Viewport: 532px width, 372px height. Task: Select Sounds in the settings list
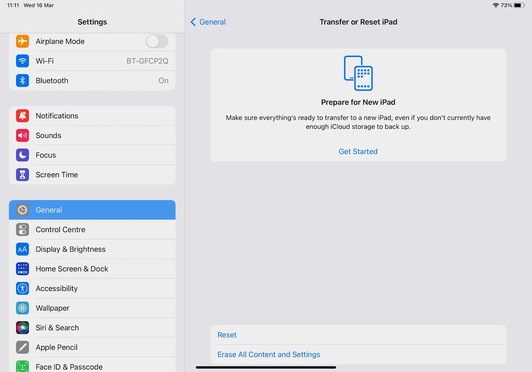pyautogui.click(x=92, y=136)
